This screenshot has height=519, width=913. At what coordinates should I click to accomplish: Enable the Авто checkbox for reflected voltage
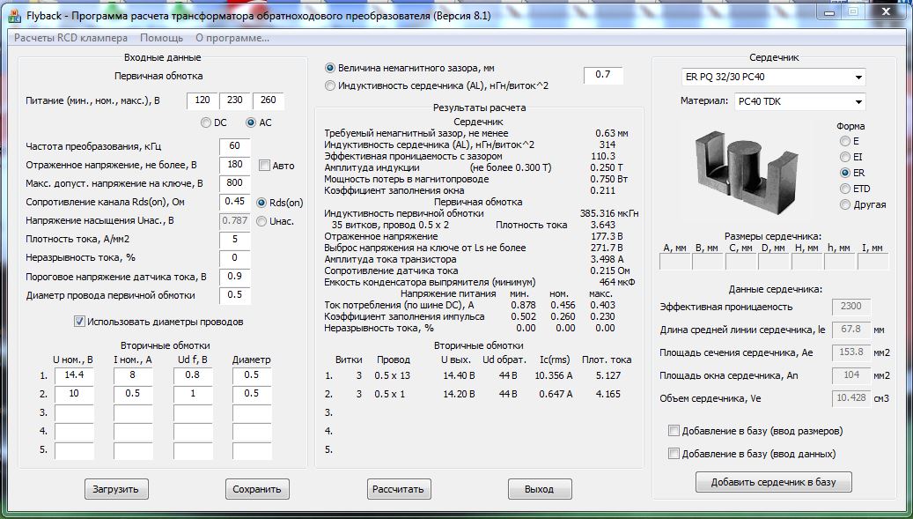(265, 165)
